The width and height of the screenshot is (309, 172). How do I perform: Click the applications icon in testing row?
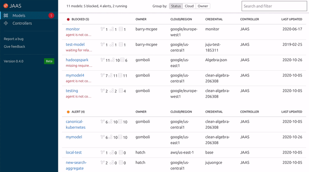pos(103,90)
